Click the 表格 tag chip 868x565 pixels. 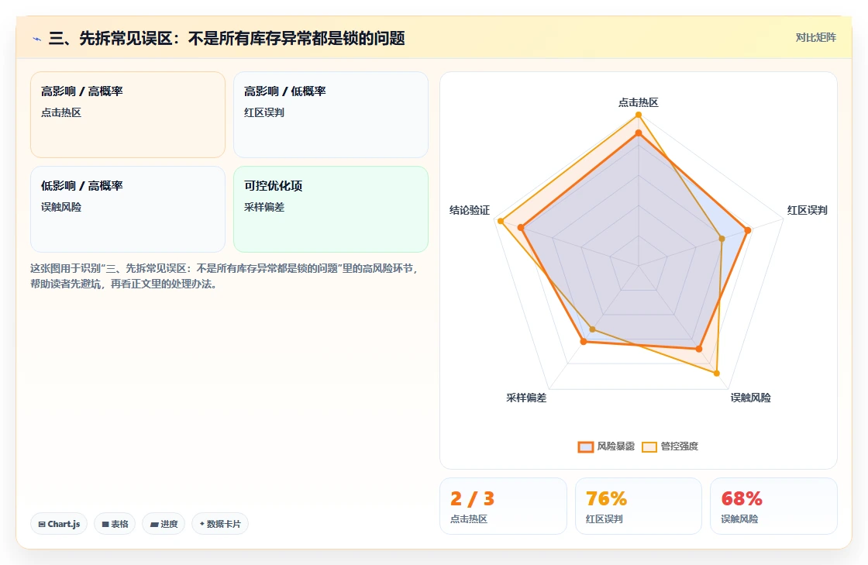[115, 524]
